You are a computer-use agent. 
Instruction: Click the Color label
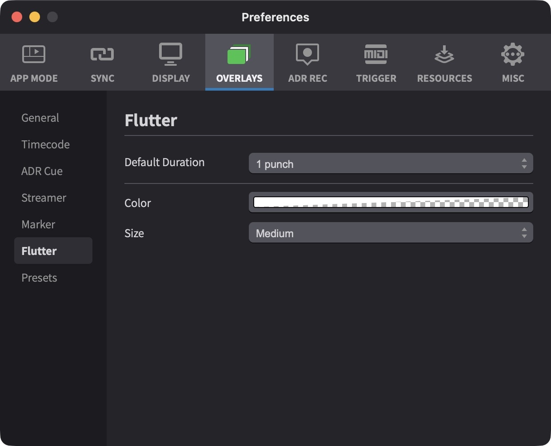(x=138, y=203)
